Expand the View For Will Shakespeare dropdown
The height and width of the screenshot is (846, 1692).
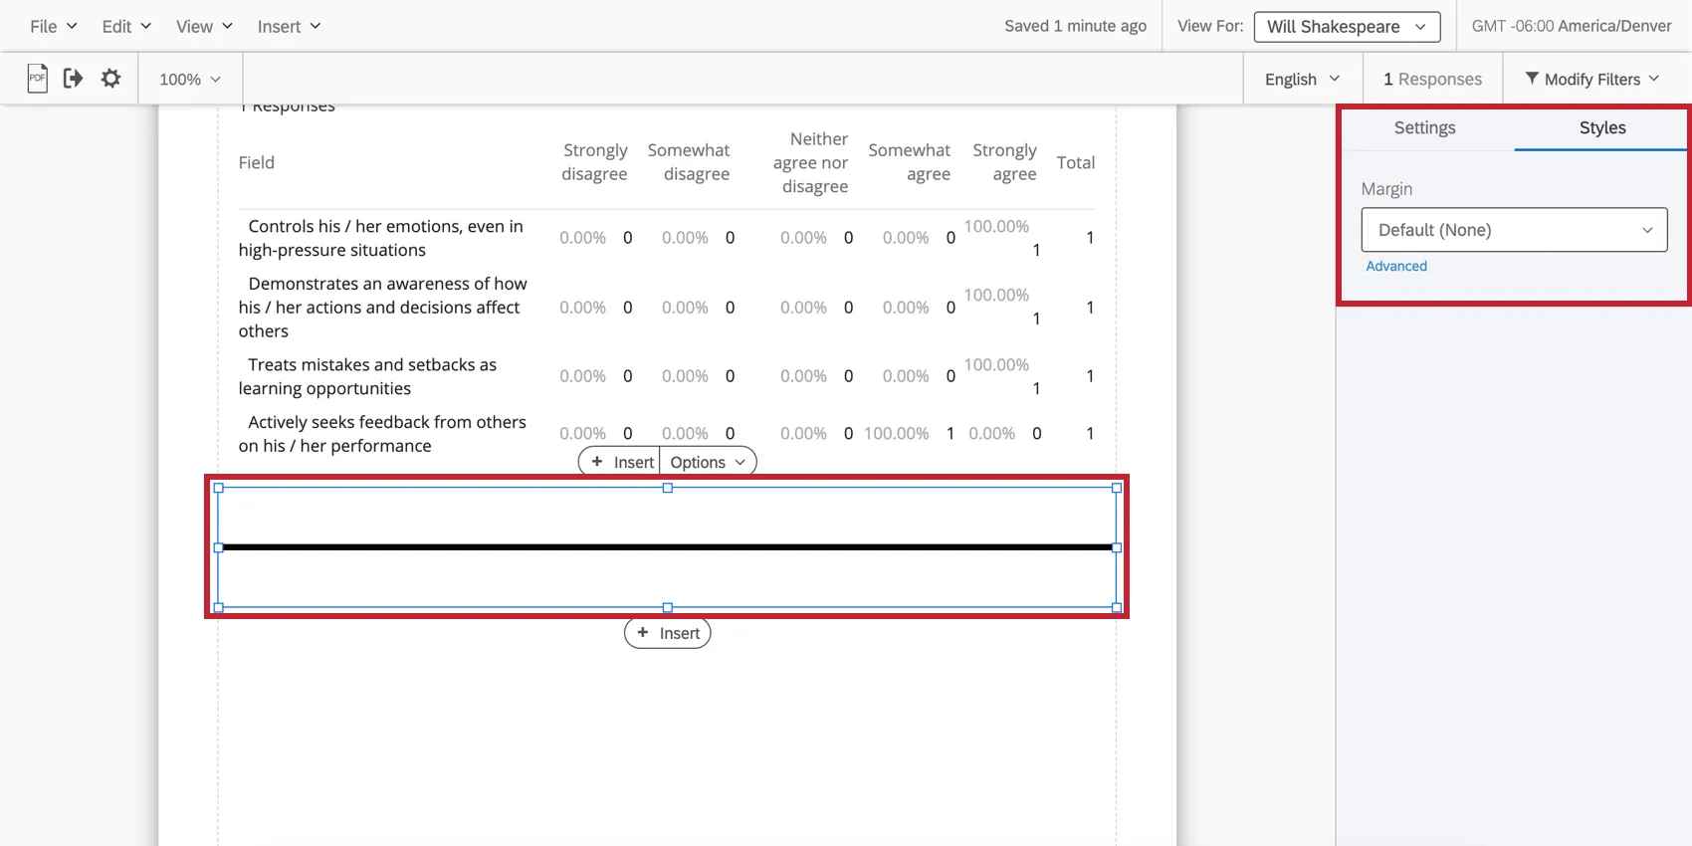tap(1347, 27)
